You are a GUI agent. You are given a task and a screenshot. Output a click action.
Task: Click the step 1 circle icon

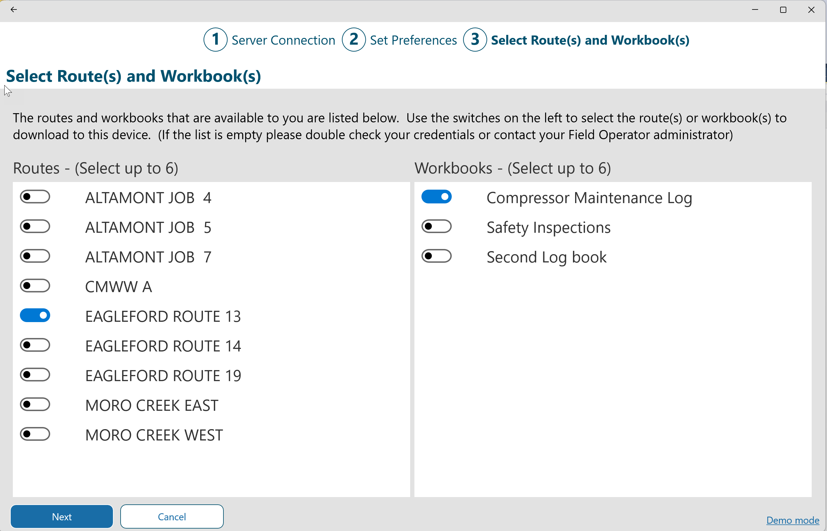click(x=215, y=40)
